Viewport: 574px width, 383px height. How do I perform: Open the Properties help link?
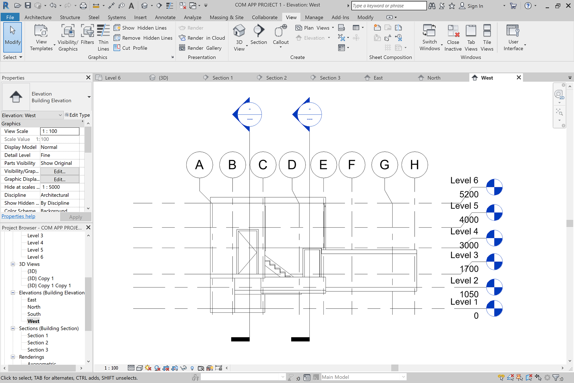[18, 216]
